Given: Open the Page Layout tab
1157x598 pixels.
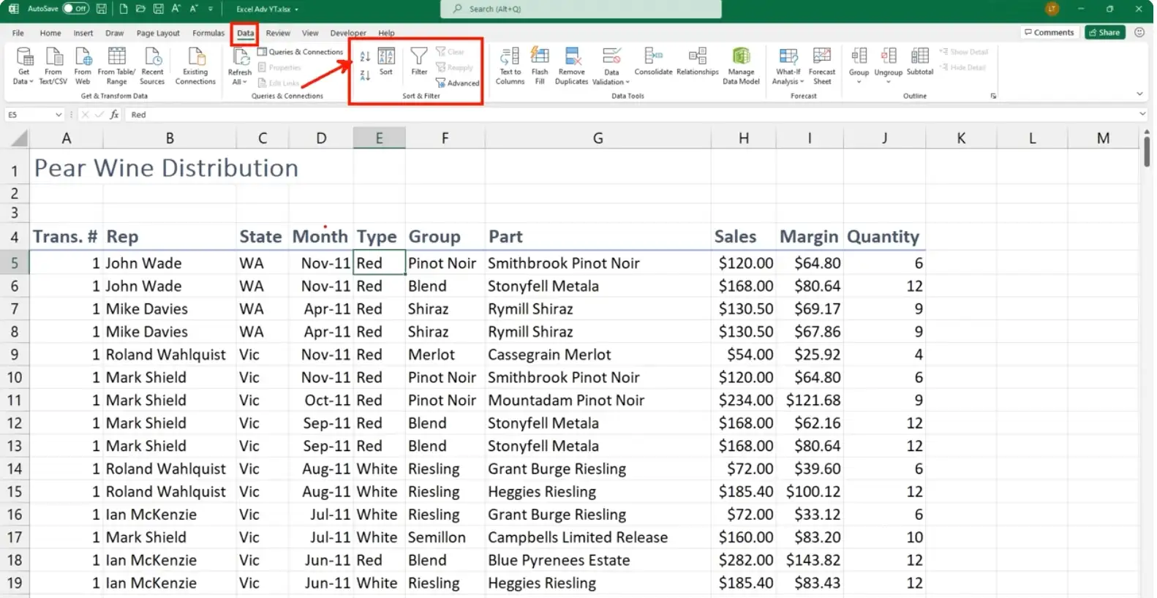Looking at the screenshot, I should (x=158, y=33).
